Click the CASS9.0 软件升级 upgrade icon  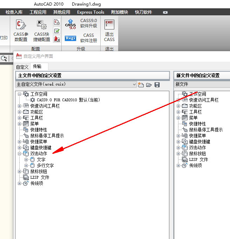pyautogui.click(x=70, y=24)
